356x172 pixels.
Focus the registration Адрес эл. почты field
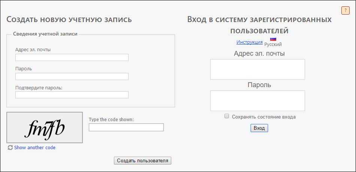(72, 57)
